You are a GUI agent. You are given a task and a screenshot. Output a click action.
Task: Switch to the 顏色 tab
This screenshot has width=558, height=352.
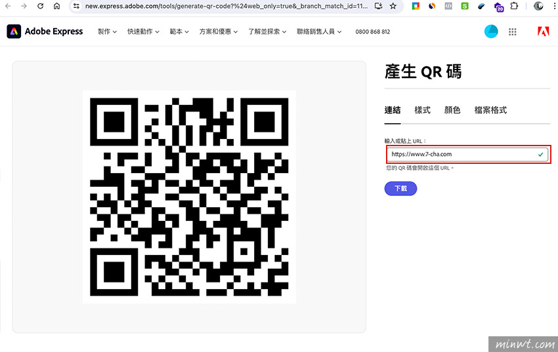pyautogui.click(x=452, y=110)
